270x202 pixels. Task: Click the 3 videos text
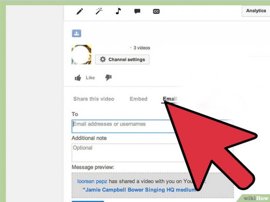coord(142,48)
